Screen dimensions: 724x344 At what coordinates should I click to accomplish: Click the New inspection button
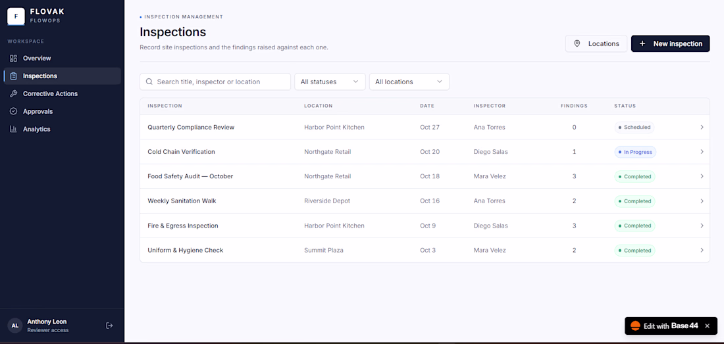(671, 43)
